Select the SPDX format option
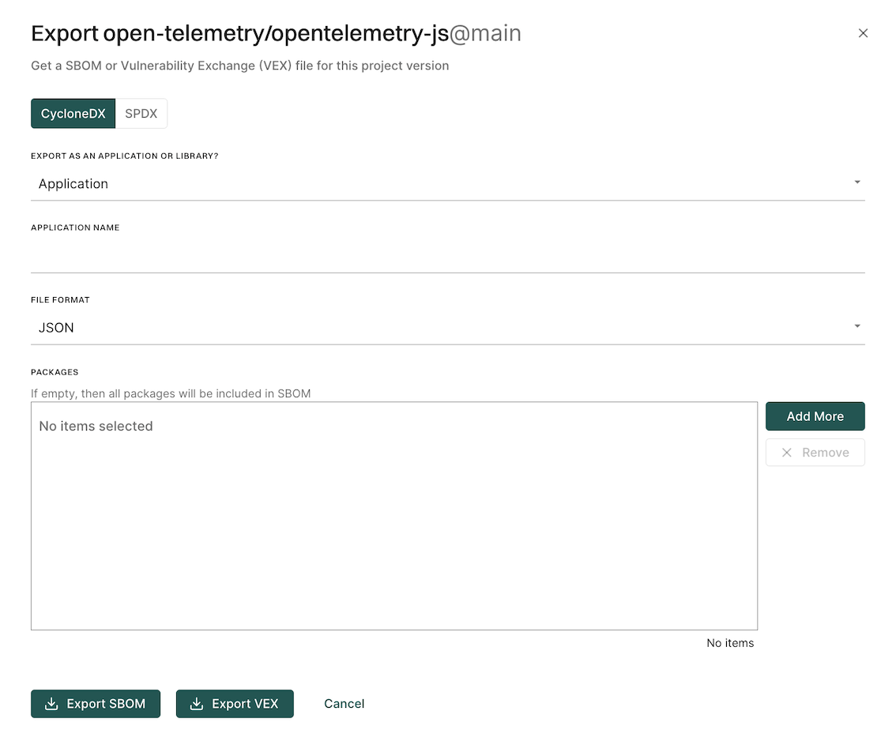The height and width of the screenshot is (737, 896). click(x=141, y=114)
